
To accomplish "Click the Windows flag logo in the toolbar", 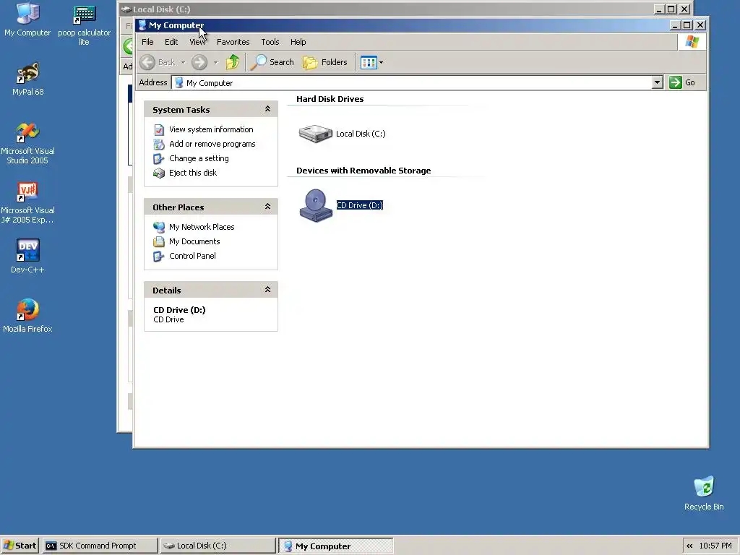I will coord(692,41).
